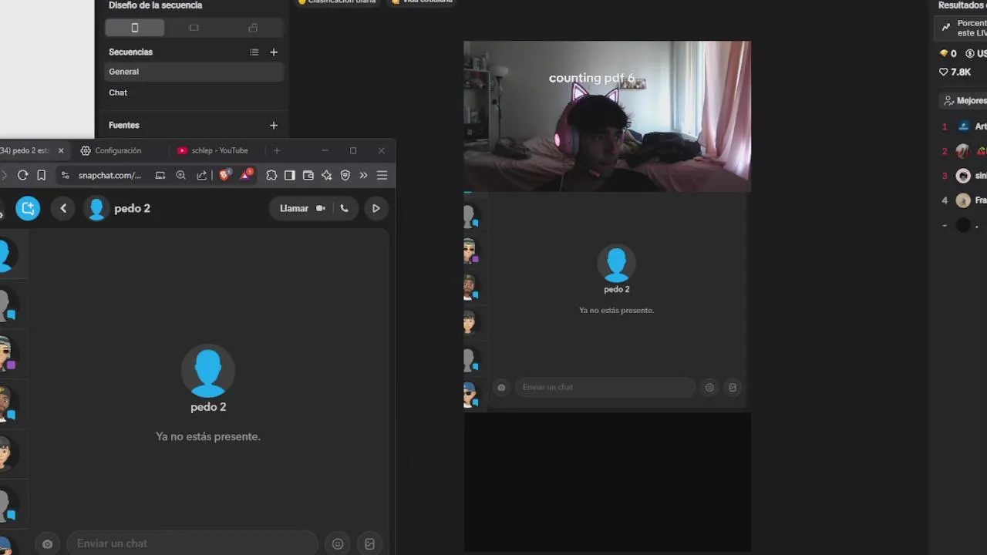Open Leo AI sparkle icon in toolbar
This screenshot has width=987, height=555.
(x=327, y=175)
